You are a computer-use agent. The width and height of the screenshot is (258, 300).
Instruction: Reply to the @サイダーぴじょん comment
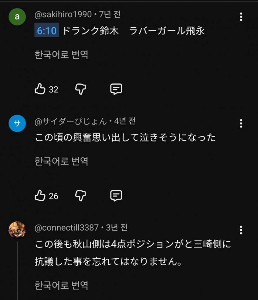[x=116, y=196]
